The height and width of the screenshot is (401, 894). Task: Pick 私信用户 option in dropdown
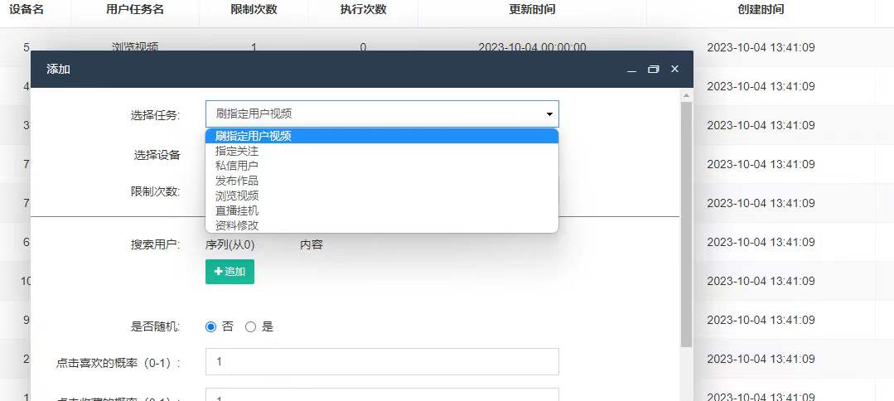pyautogui.click(x=237, y=166)
